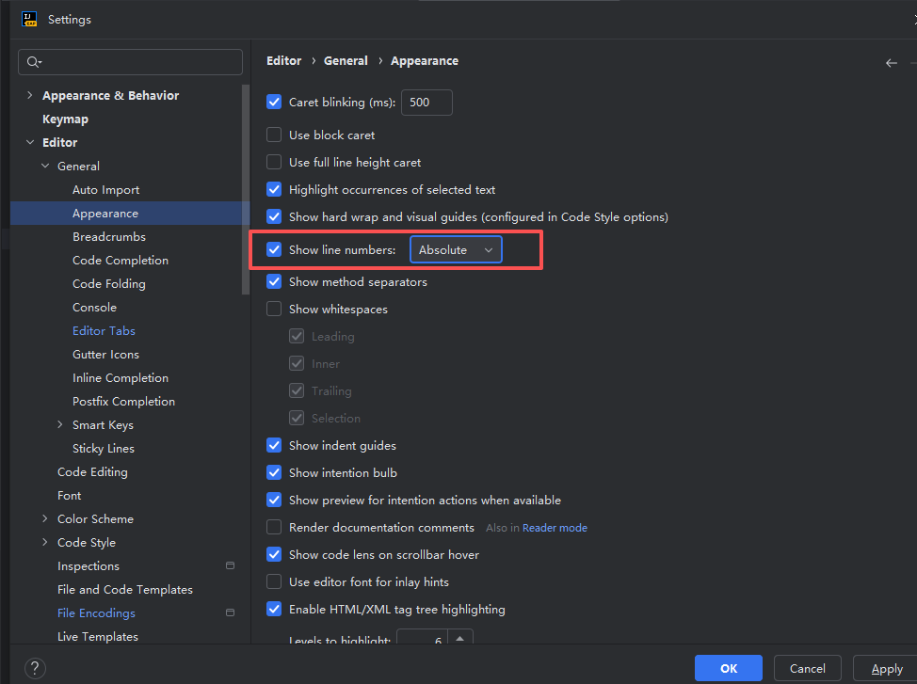Open Live Templates settings
This screenshot has width=917, height=684.
pyautogui.click(x=98, y=637)
